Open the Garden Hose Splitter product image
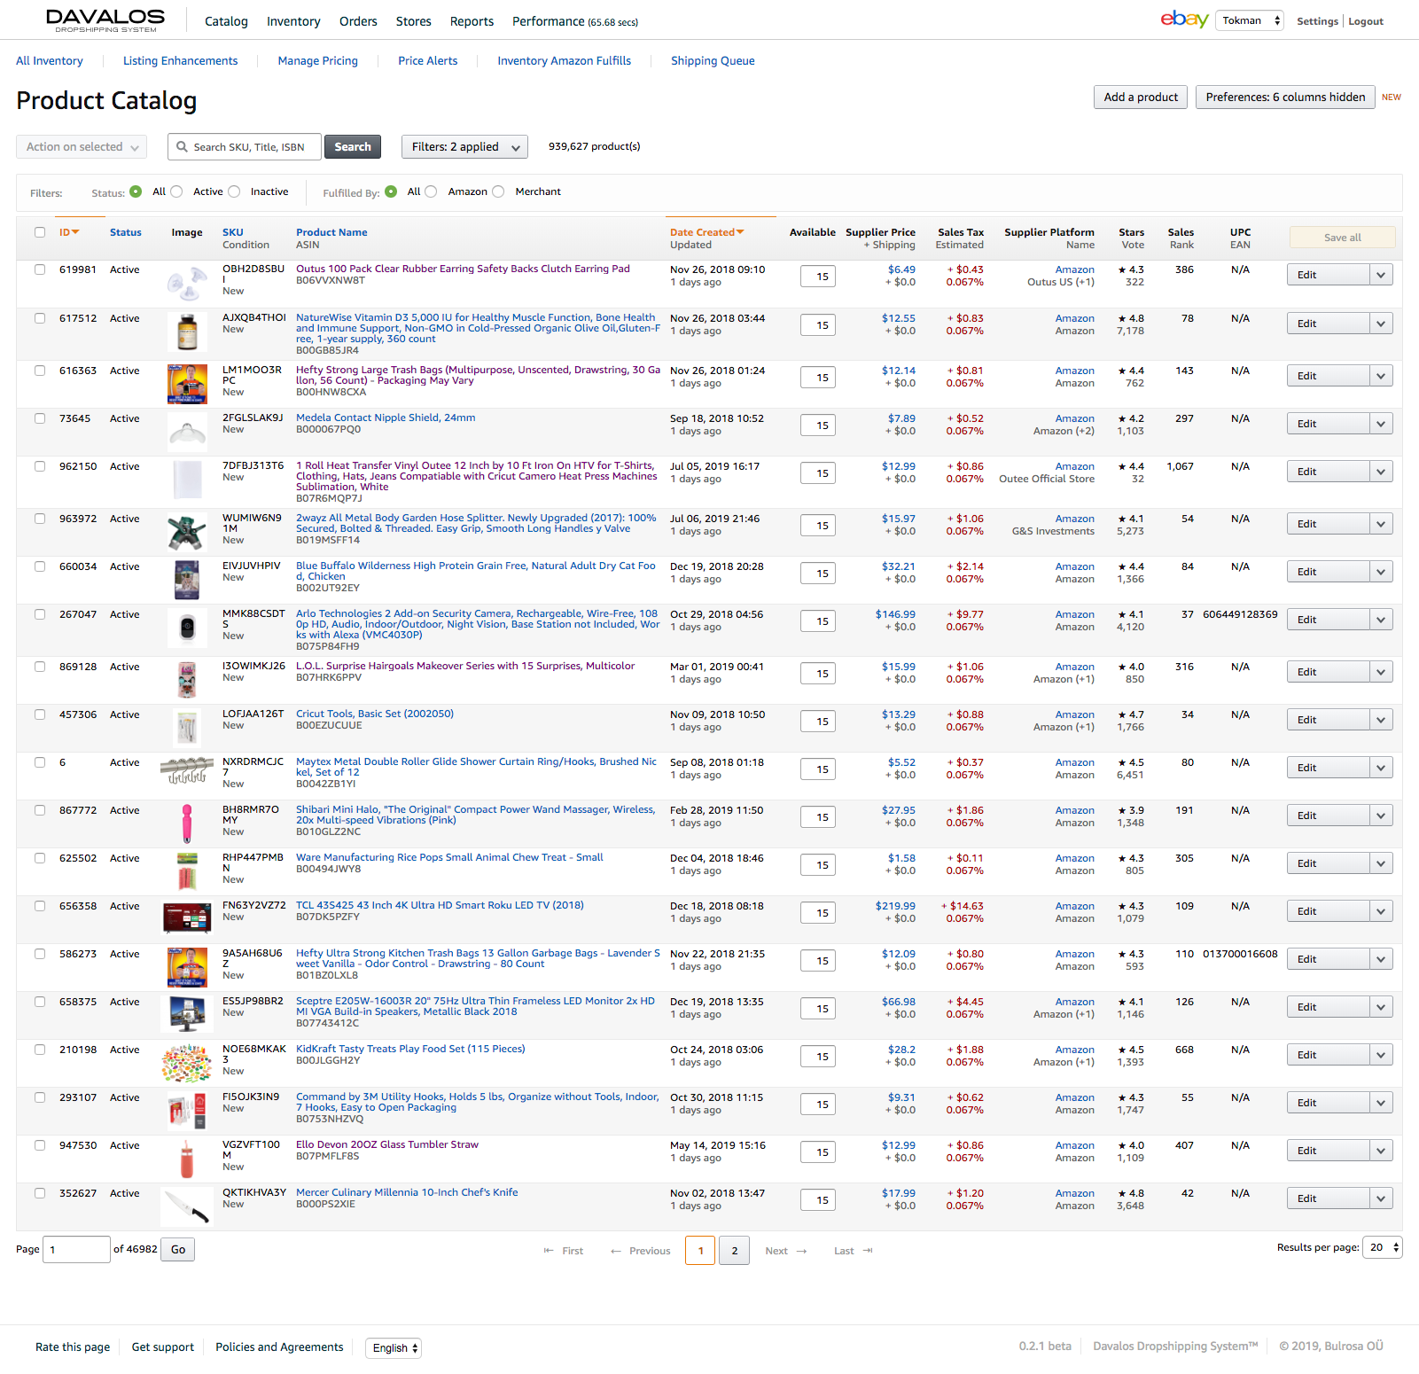 (x=187, y=532)
